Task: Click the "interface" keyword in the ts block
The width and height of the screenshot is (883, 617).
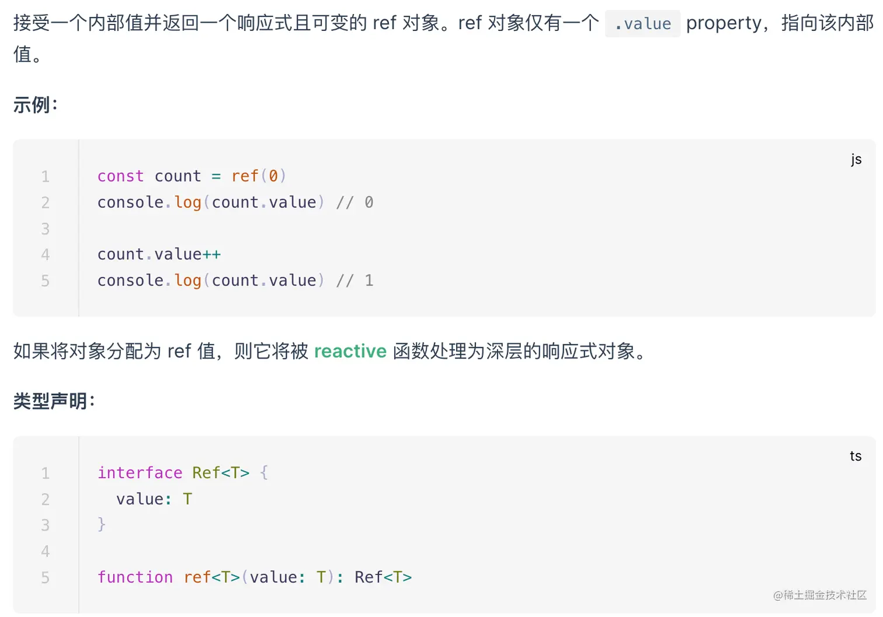Action: coord(140,473)
